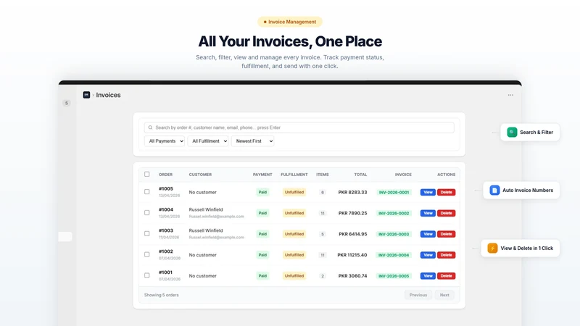View invoice for order #1004
This screenshot has height=326, width=580.
(428, 213)
